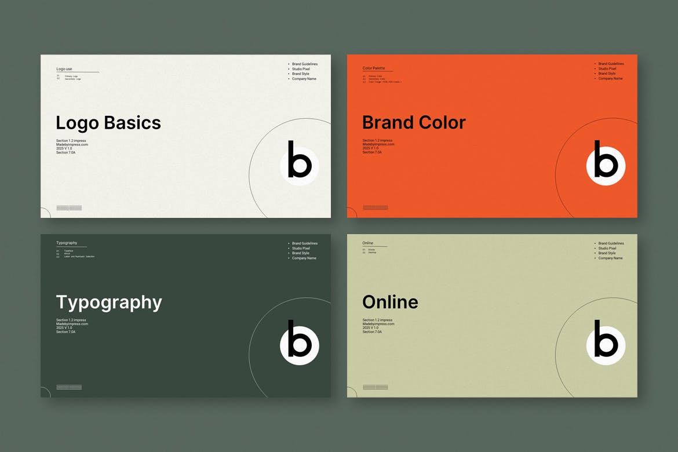
Task: Open Madebyimpress.com link on Online slide
Action: [378, 324]
